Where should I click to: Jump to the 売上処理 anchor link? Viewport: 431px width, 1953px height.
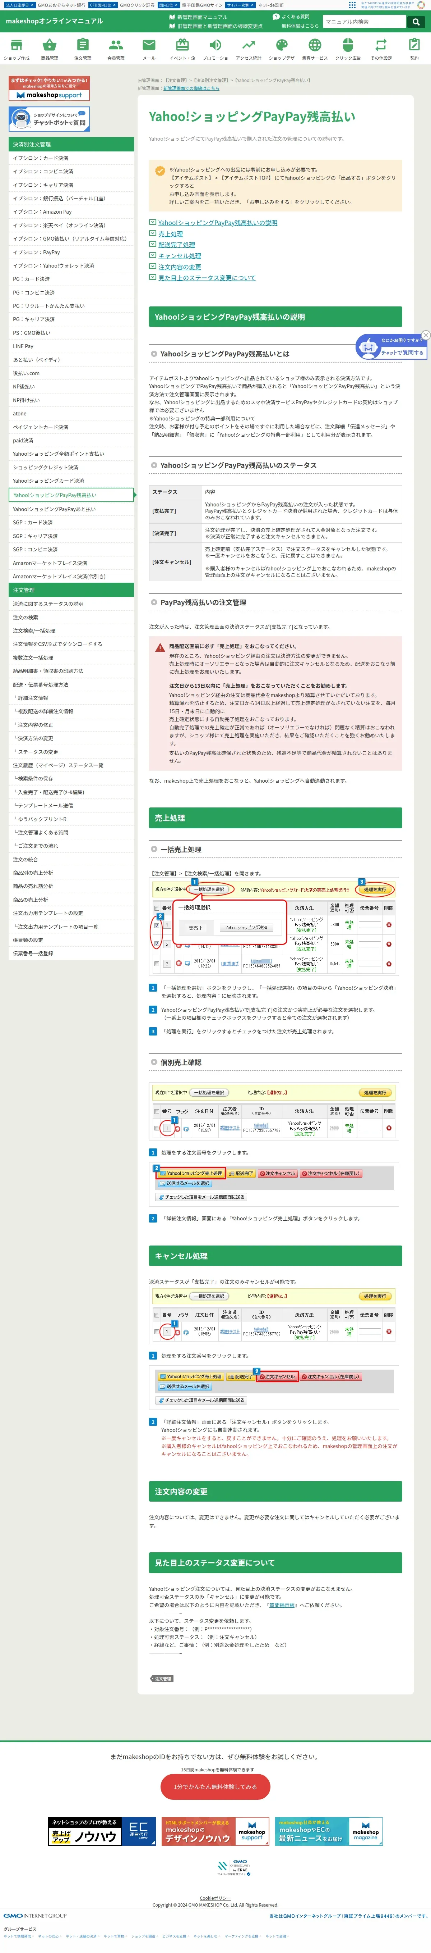[171, 234]
